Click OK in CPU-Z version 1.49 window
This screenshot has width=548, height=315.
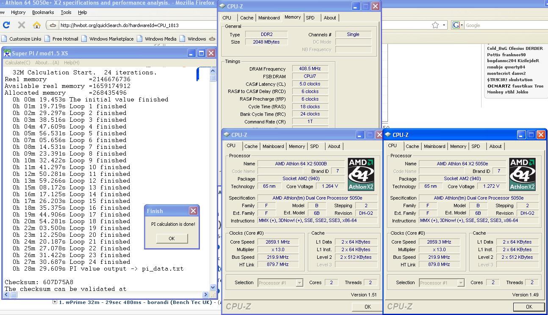pyautogui.click(x=529, y=307)
